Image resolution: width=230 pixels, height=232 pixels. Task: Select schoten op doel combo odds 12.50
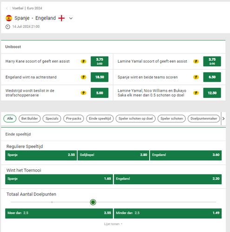(x=212, y=93)
